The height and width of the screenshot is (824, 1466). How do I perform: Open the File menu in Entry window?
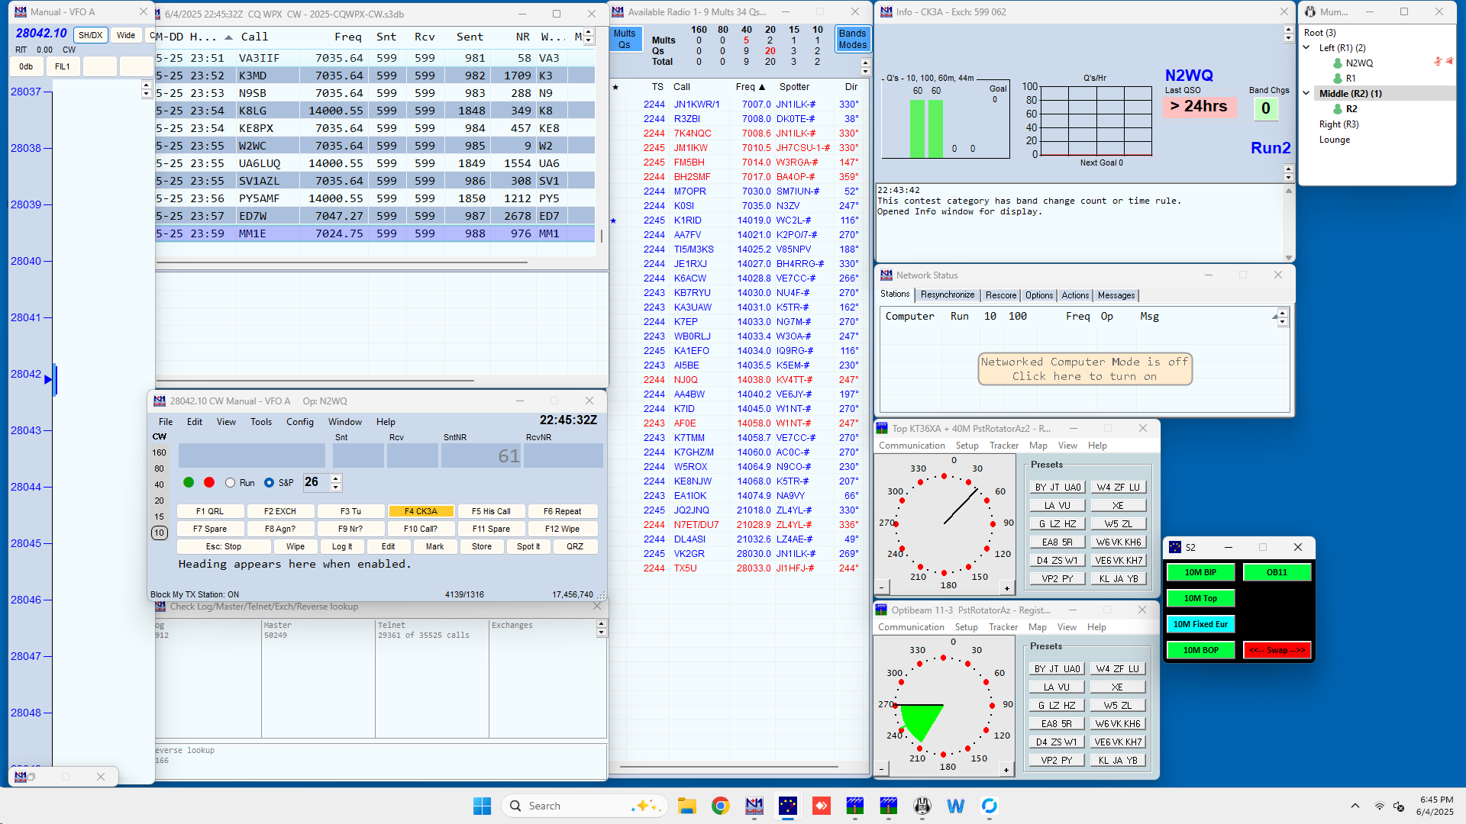click(166, 422)
